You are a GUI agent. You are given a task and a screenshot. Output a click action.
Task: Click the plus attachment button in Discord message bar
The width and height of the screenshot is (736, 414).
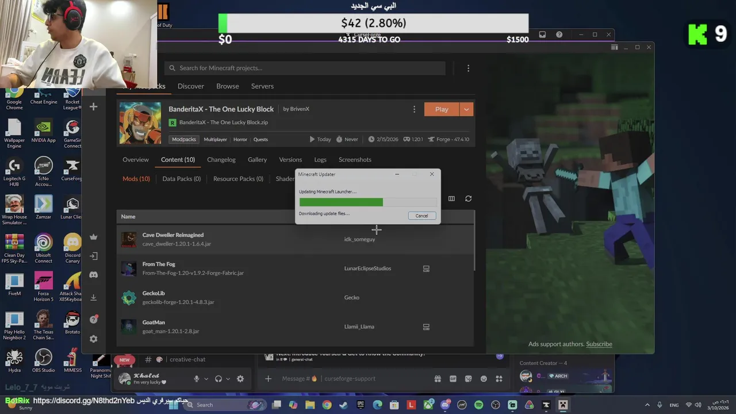pyautogui.click(x=268, y=379)
